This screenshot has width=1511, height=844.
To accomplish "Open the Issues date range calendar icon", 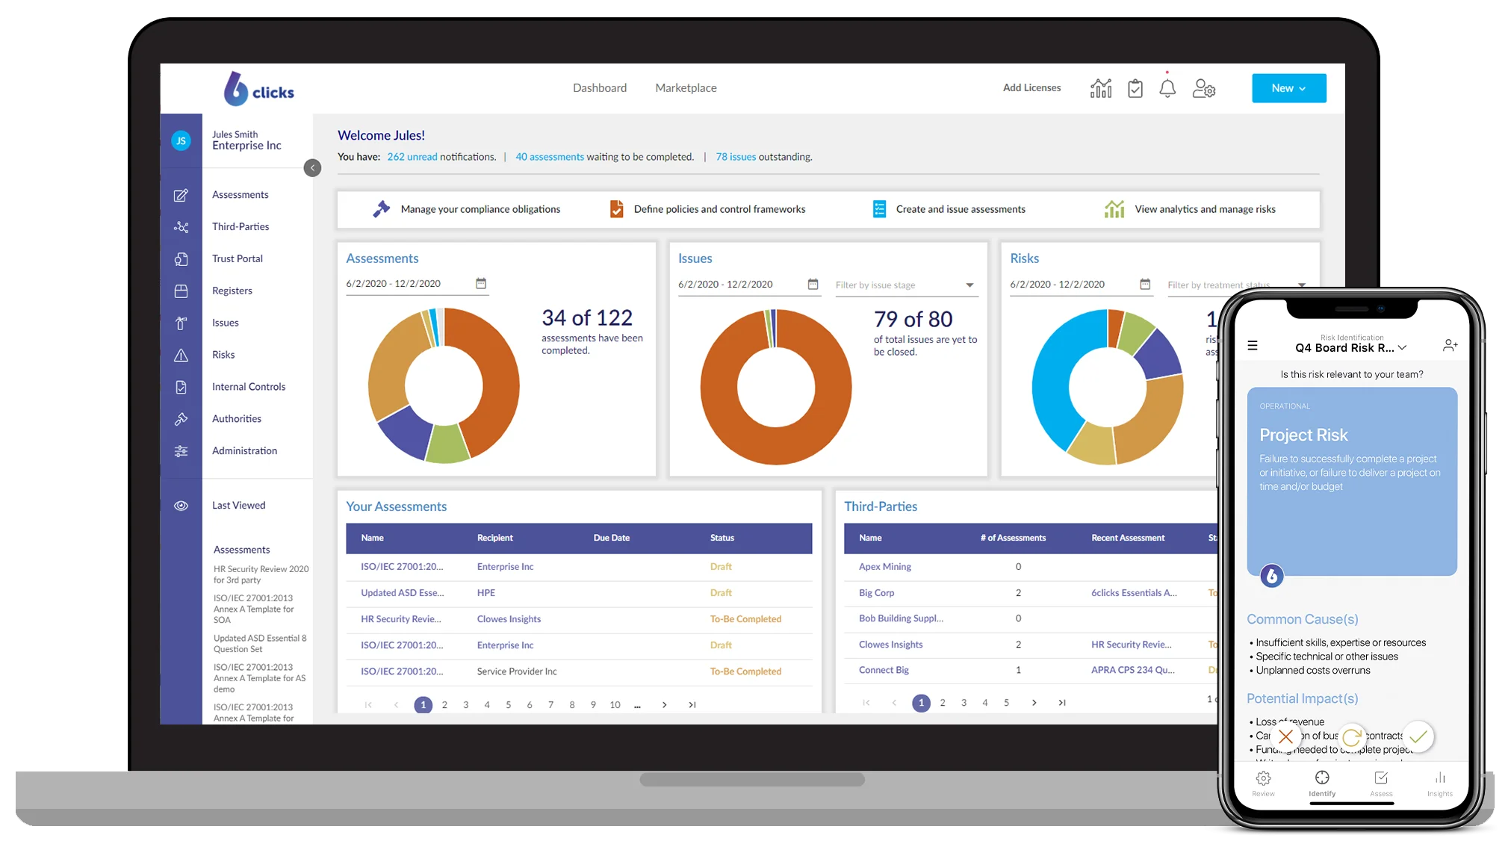I will [813, 284].
